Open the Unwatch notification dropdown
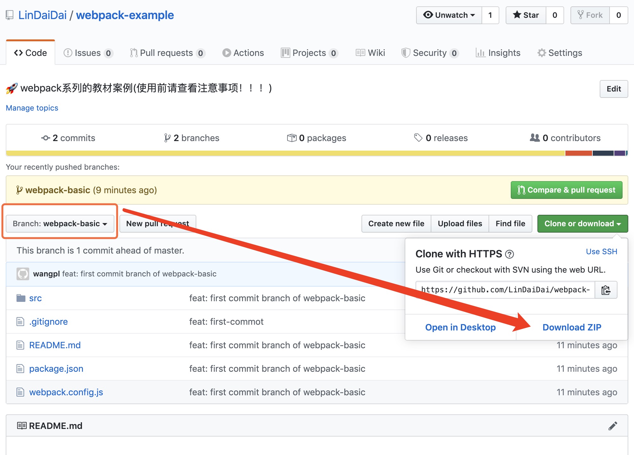This screenshot has width=634, height=455. [x=449, y=15]
